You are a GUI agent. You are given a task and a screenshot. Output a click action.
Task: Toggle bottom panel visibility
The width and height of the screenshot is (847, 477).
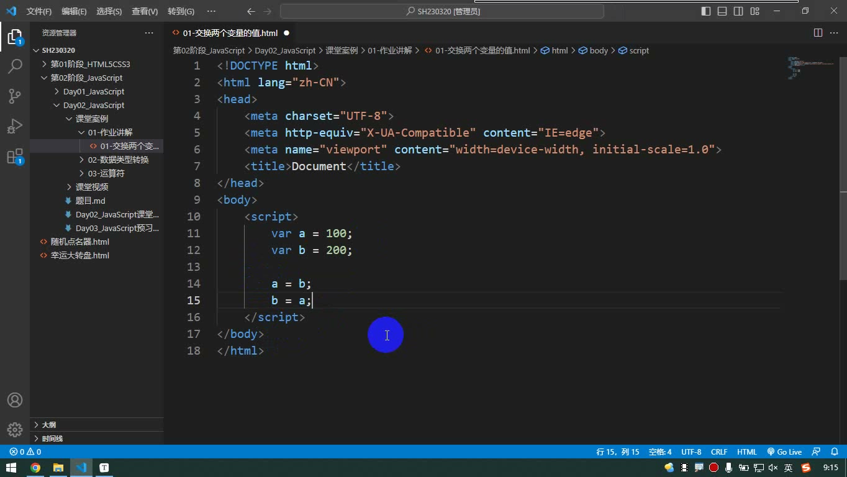pos(722,11)
